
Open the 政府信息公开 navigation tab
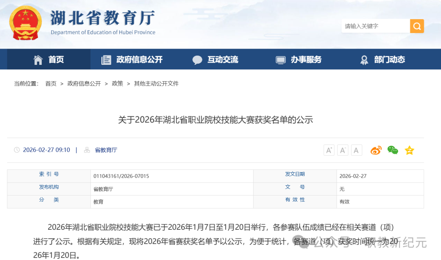(132, 59)
